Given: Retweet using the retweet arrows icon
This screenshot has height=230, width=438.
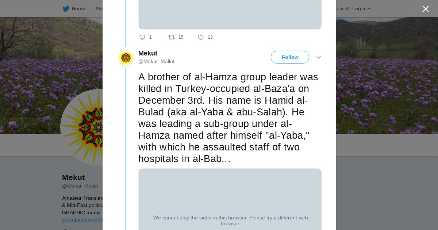Looking at the screenshot, I should coord(172,37).
